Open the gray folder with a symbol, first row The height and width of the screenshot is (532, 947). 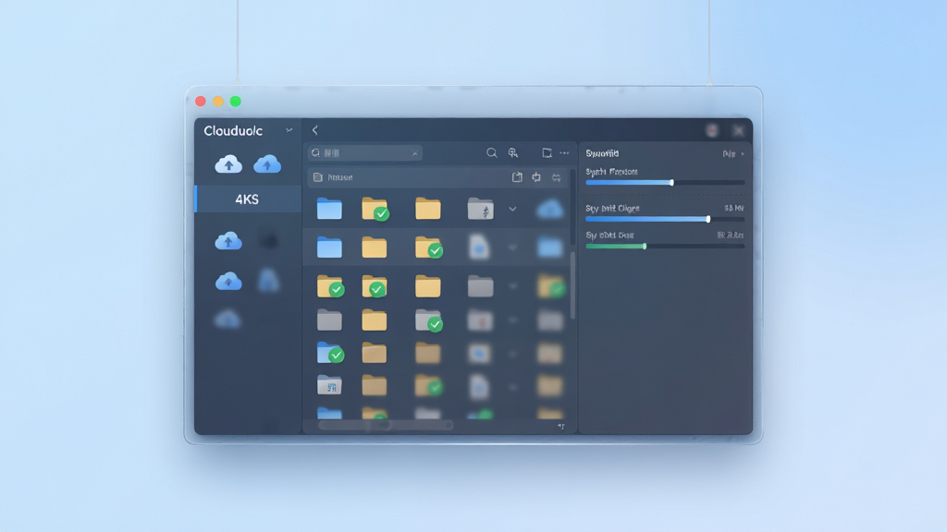pos(481,209)
